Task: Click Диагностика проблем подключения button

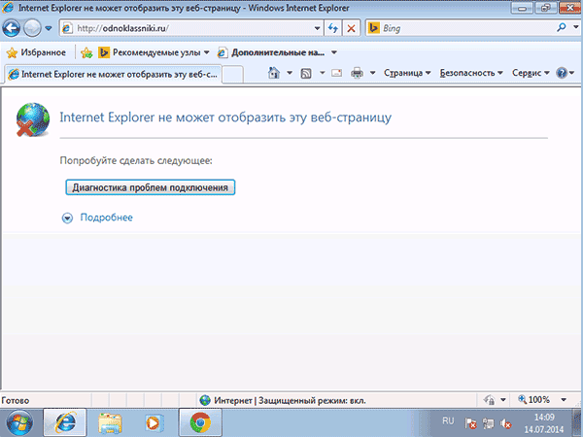Action: (151, 187)
